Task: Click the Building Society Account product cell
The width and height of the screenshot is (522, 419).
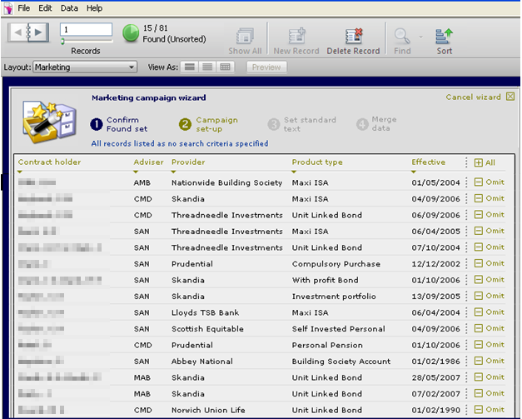Action: (341, 362)
